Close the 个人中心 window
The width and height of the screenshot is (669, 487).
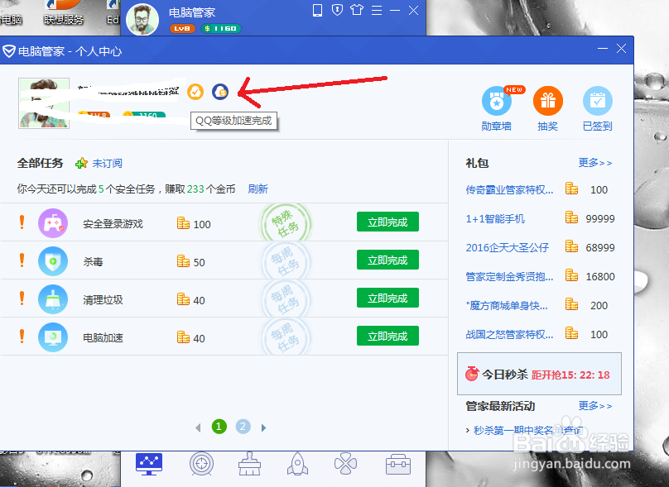[x=621, y=49]
